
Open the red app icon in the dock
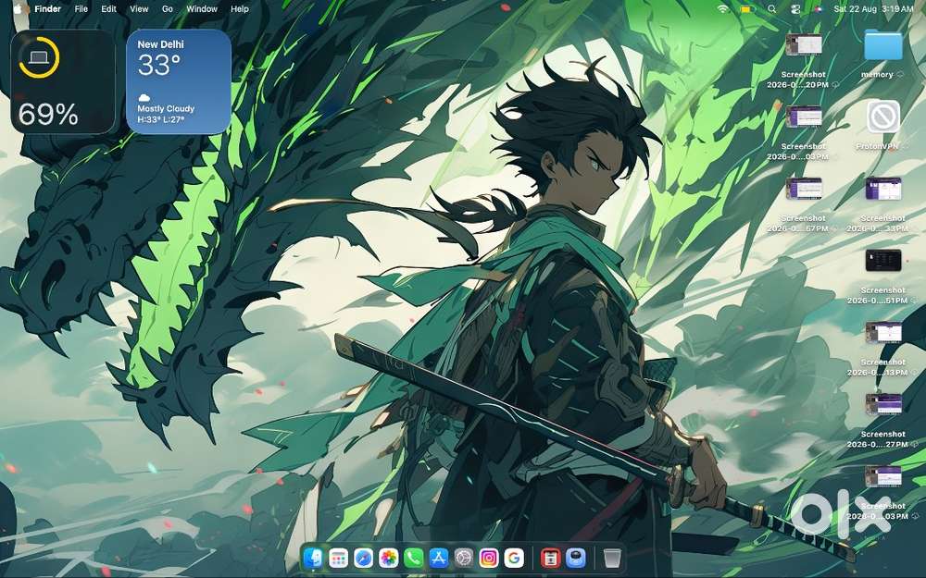point(550,558)
